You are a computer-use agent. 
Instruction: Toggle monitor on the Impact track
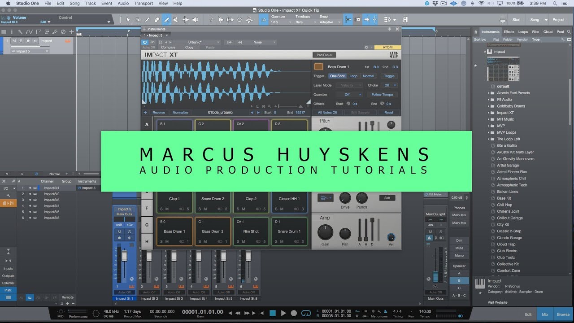pos(35,41)
